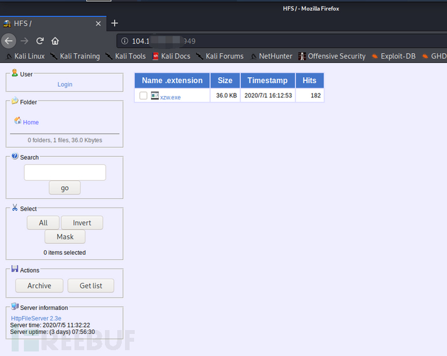Open Kali Linux bookmark
Image resolution: width=447 pixels, height=356 pixels.
[26, 56]
